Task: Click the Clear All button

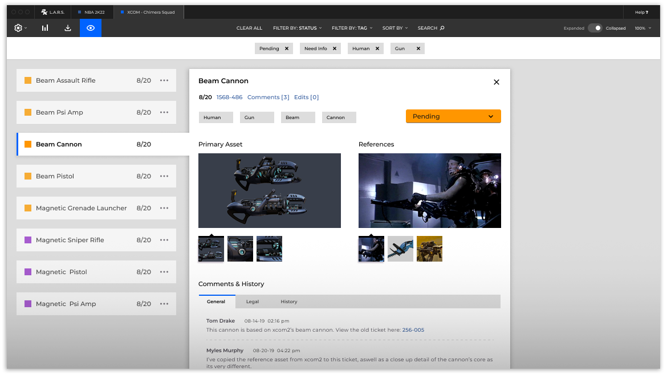Action: [x=249, y=28]
